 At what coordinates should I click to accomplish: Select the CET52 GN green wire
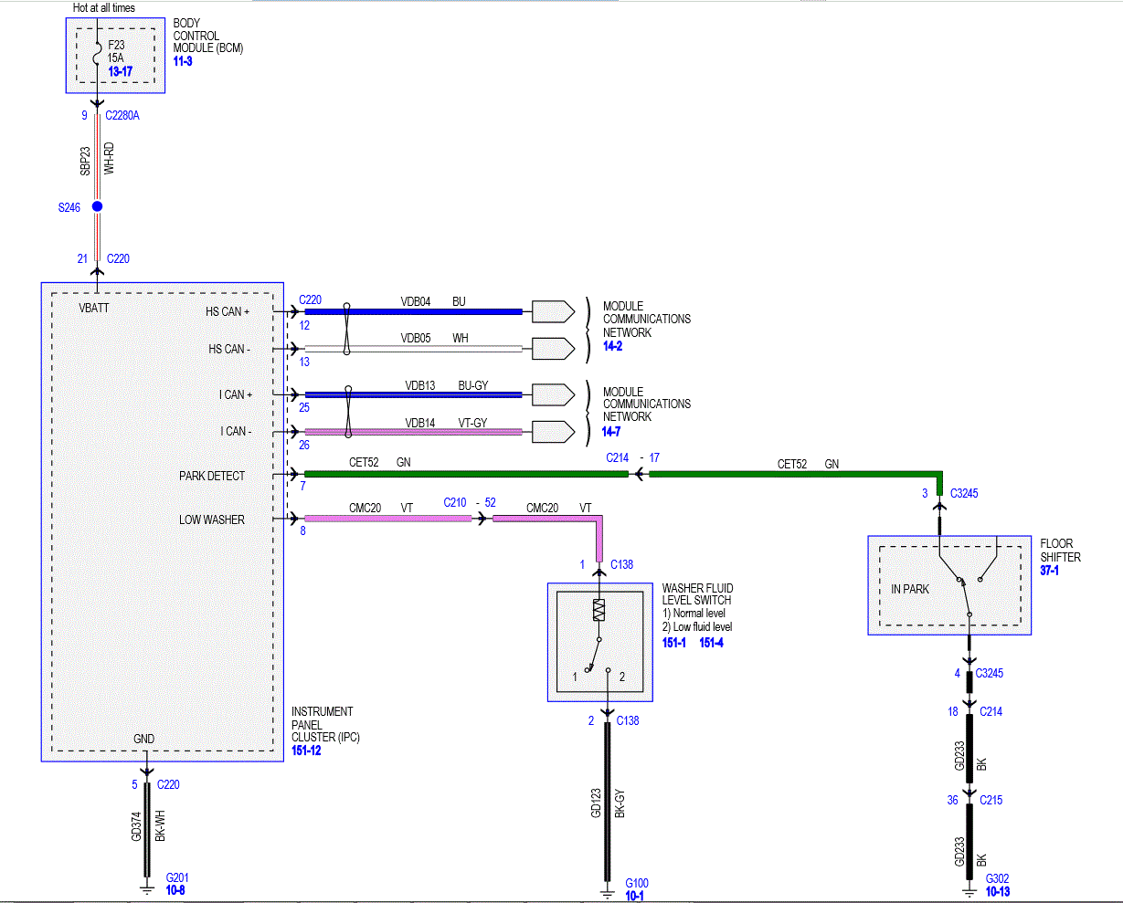pos(466,474)
